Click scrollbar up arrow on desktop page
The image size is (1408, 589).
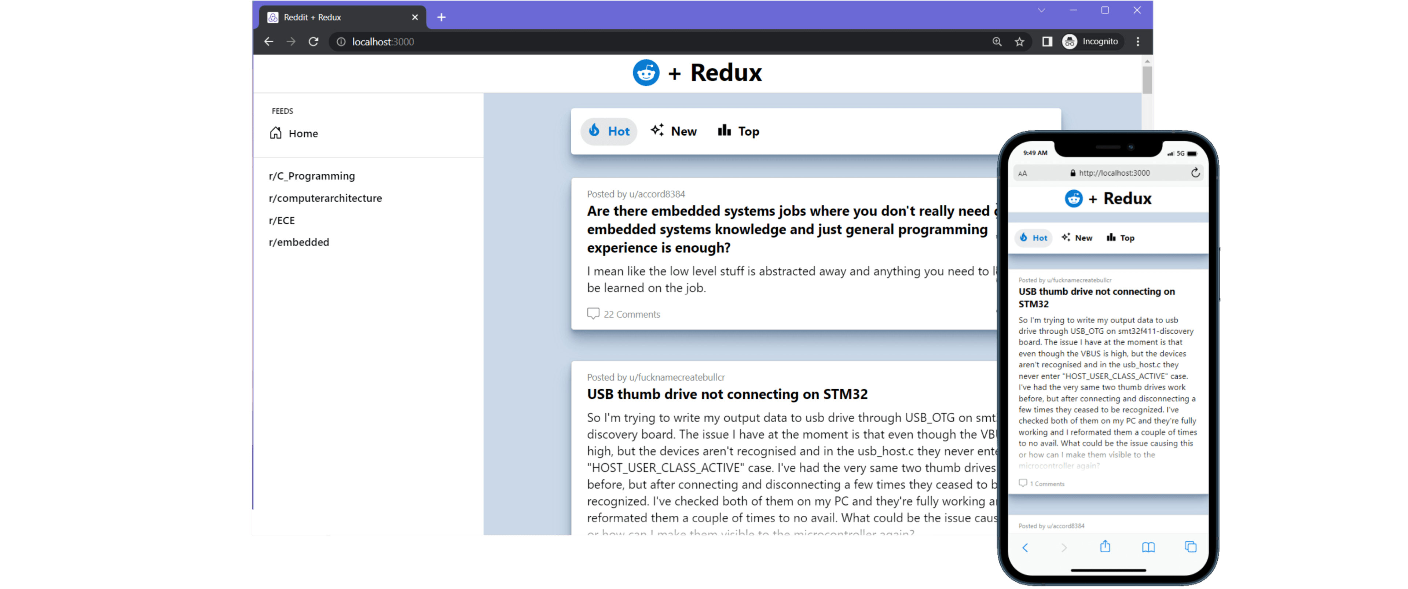tap(1147, 61)
